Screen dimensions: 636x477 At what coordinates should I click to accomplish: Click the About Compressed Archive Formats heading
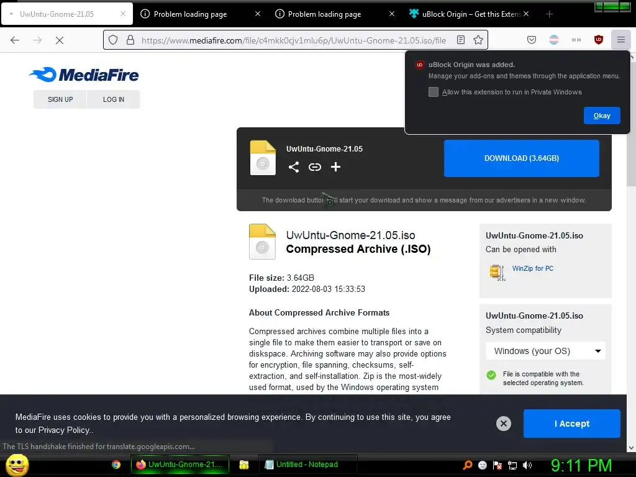pos(319,313)
